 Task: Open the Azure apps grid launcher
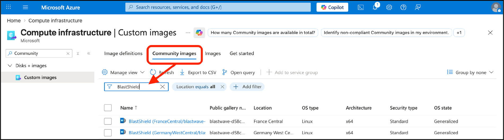[8, 7]
